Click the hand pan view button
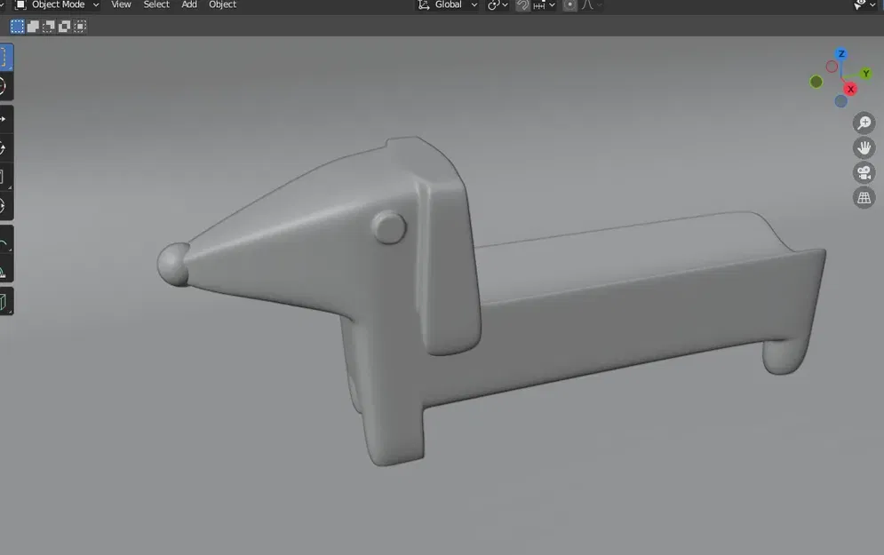 864,147
